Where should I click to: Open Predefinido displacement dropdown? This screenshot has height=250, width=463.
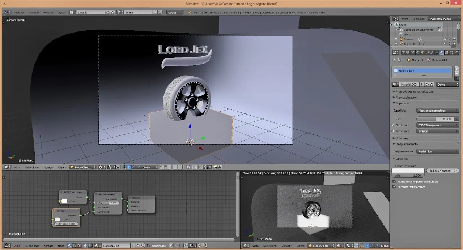(437, 151)
